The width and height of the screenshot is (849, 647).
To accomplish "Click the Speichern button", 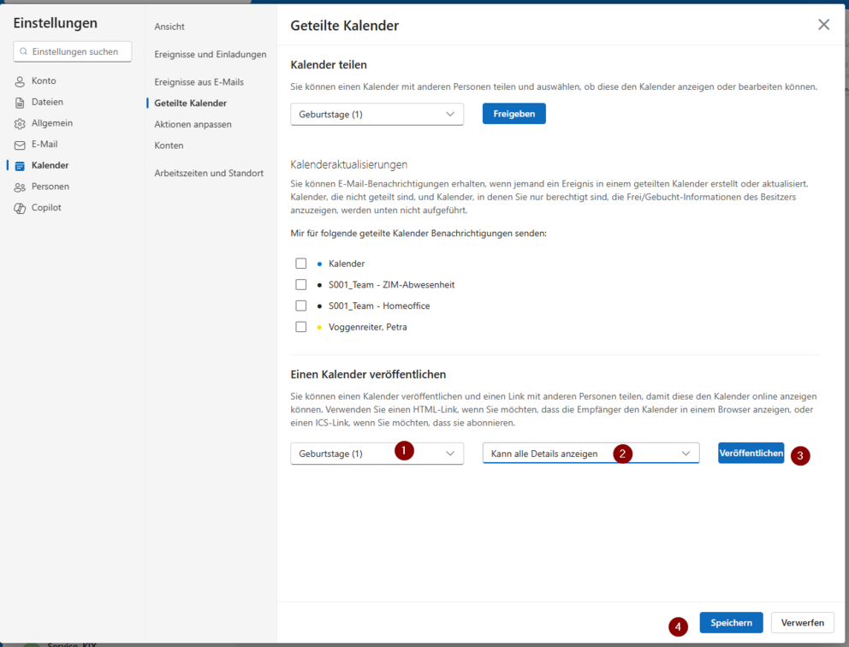I will click(731, 623).
